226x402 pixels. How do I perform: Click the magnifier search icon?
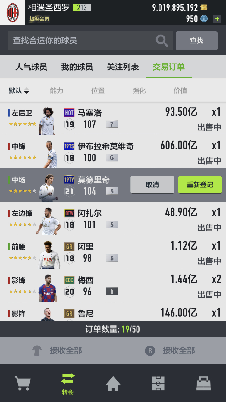(x=162, y=41)
